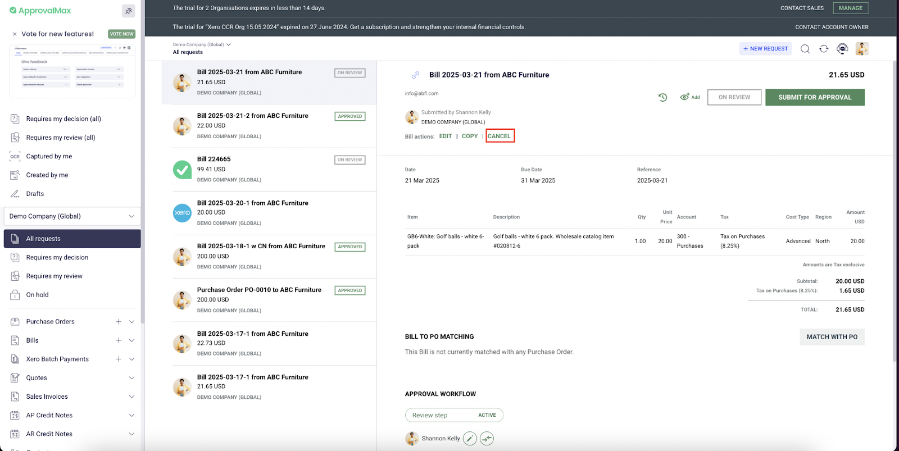Expand the AR Credit Notes chevron
The height and width of the screenshot is (451, 899).
[x=131, y=434]
